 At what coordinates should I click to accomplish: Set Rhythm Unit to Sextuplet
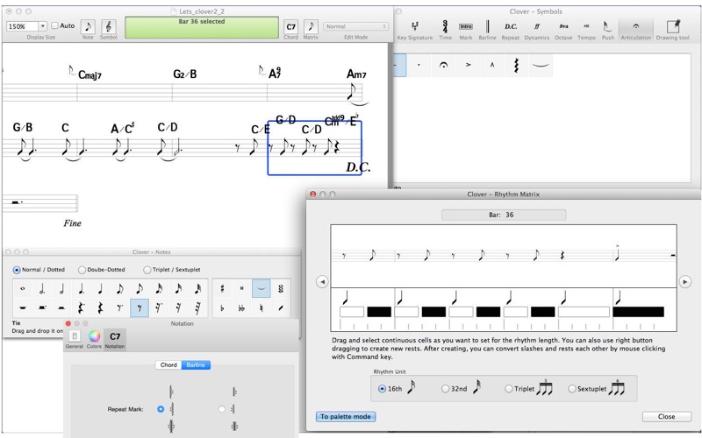[572, 389]
